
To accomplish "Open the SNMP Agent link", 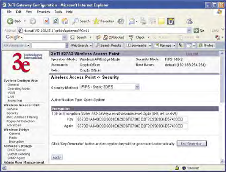I will click(x=16, y=158).
